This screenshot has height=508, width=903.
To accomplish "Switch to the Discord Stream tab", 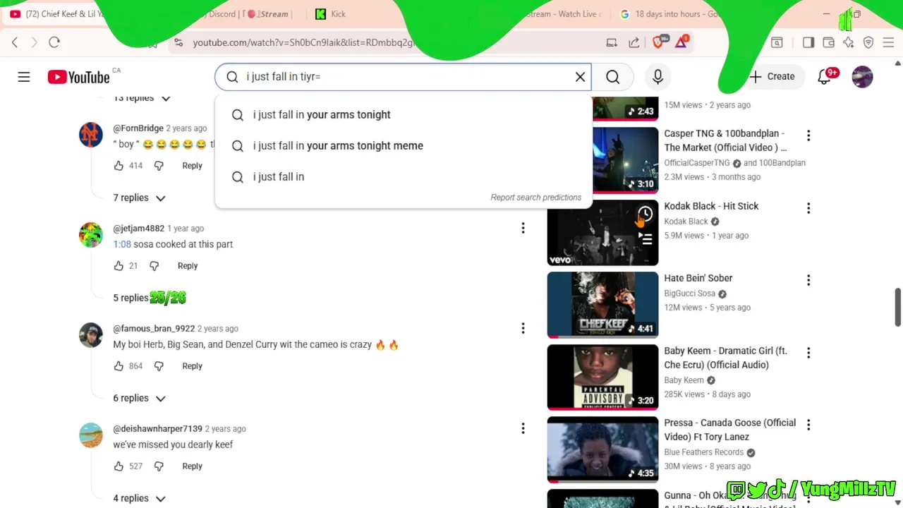I will [247, 14].
